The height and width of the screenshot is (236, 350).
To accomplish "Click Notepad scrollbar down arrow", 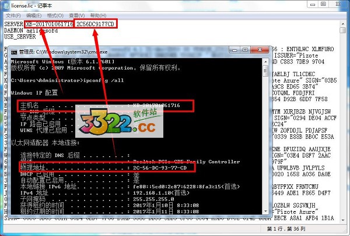I will (342, 220).
